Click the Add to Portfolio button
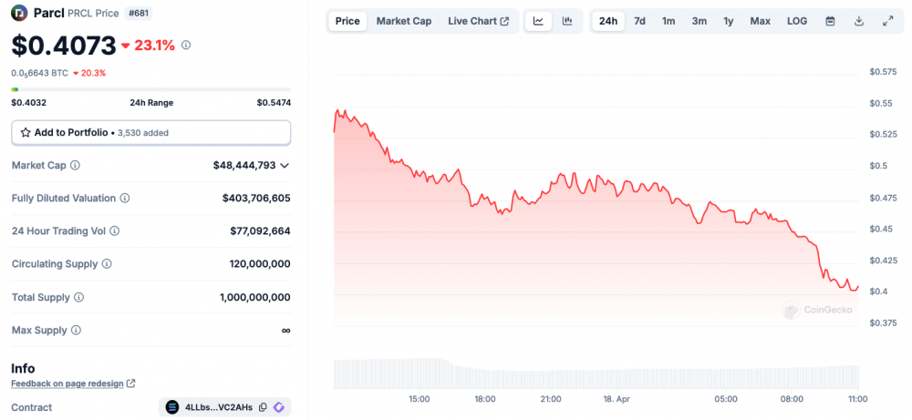 point(151,132)
